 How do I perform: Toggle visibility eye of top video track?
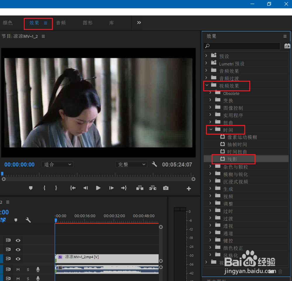(x=18, y=240)
